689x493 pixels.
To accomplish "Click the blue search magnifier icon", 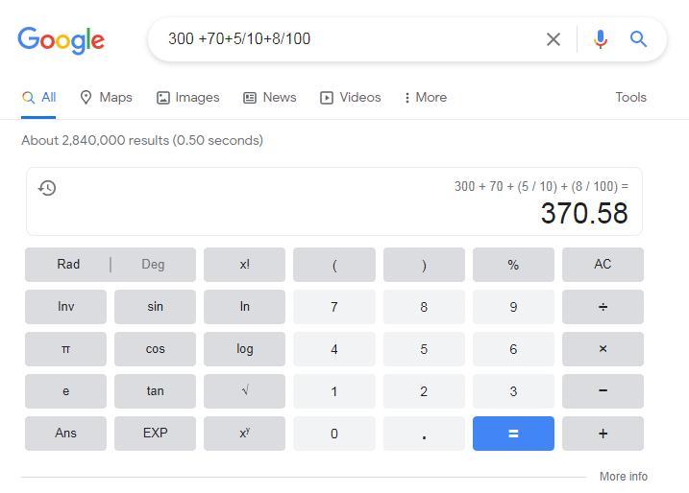I will 638,39.
